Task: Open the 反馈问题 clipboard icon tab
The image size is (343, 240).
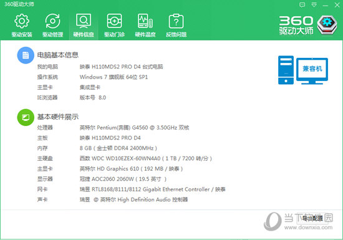Action: tap(176, 25)
